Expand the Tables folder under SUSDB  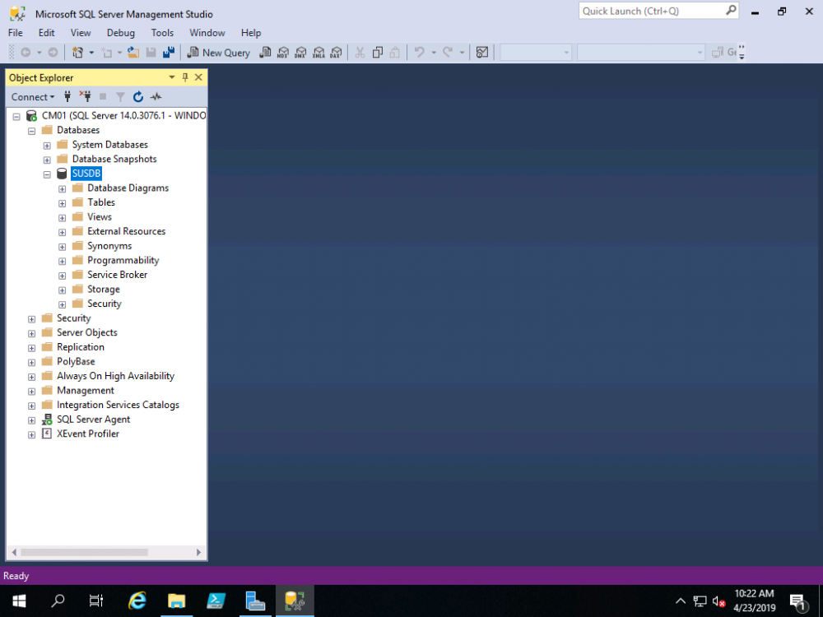(x=62, y=203)
